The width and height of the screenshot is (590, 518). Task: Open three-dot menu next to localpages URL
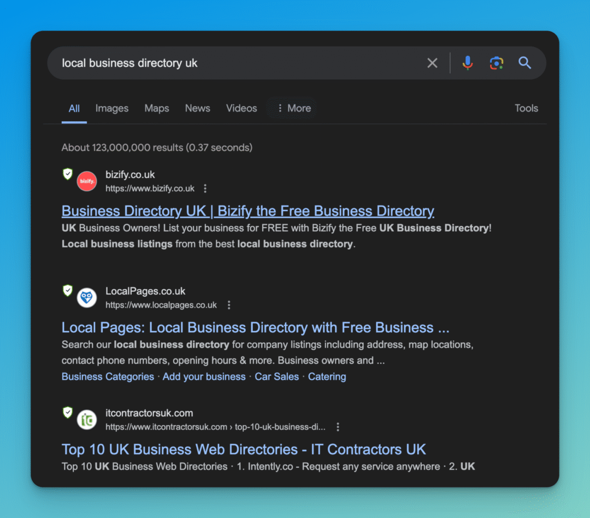click(x=229, y=305)
